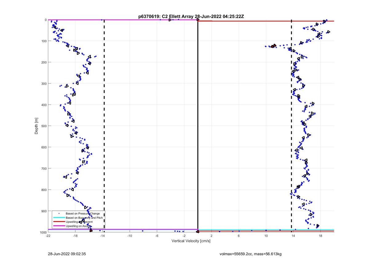
Task: Click x-axis tick label '-22'
Action: pyautogui.click(x=48, y=236)
